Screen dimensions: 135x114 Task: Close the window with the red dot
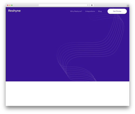coord(8,5)
